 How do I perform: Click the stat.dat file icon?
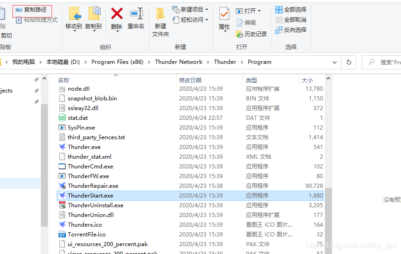tap(62, 118)
